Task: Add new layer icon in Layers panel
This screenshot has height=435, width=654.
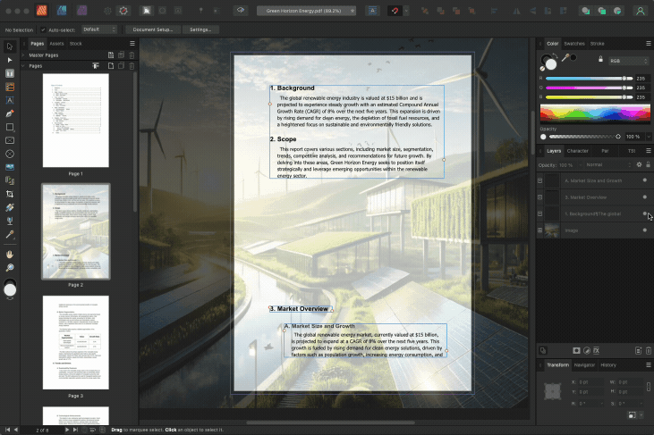Action: click(638, 350)
